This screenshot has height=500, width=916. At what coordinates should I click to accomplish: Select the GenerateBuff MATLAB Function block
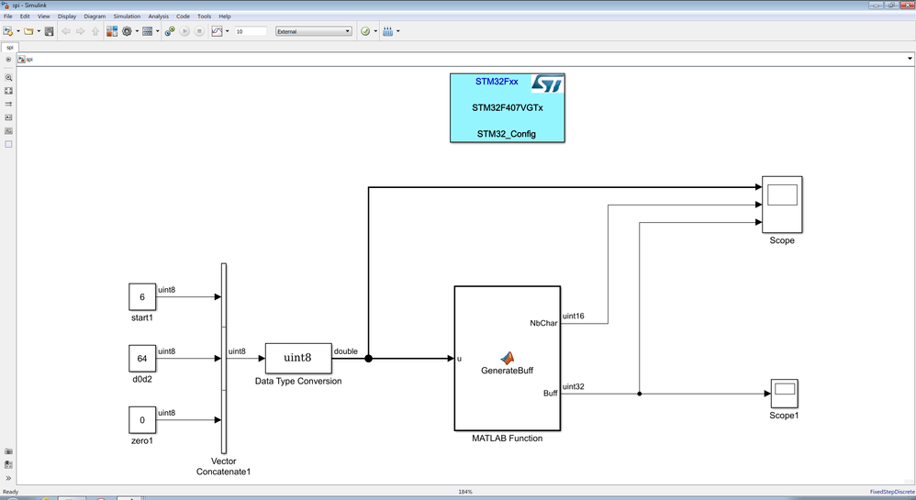507,358
